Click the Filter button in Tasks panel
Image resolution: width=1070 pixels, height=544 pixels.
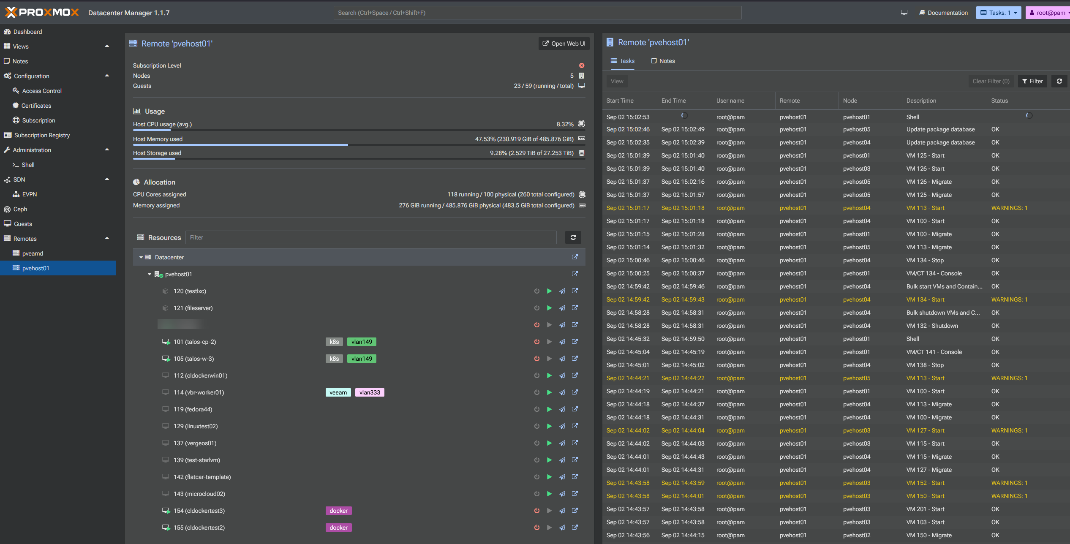click(1032, 81)
